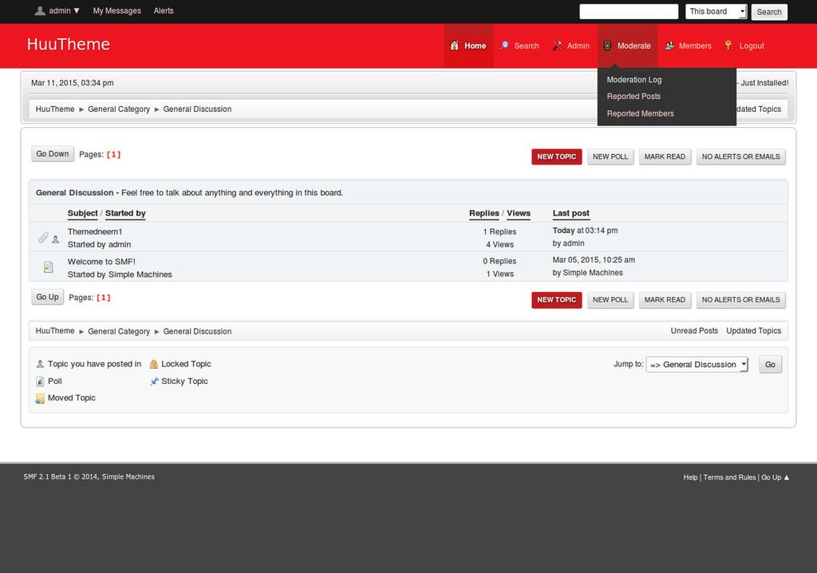Open the Help link in footer
The width and height of the screenshot is (817, 573).
(x=690, y=477)
